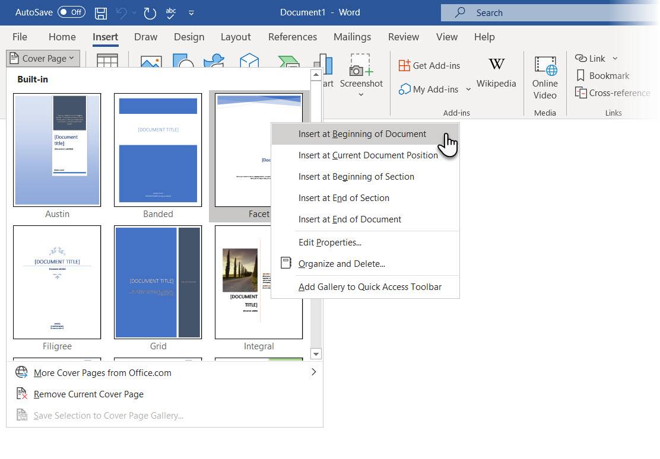Insert an Online Video
Screen dimensions: 660x459
544,78
